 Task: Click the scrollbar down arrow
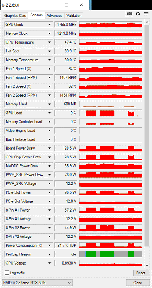tap(147, 265)
